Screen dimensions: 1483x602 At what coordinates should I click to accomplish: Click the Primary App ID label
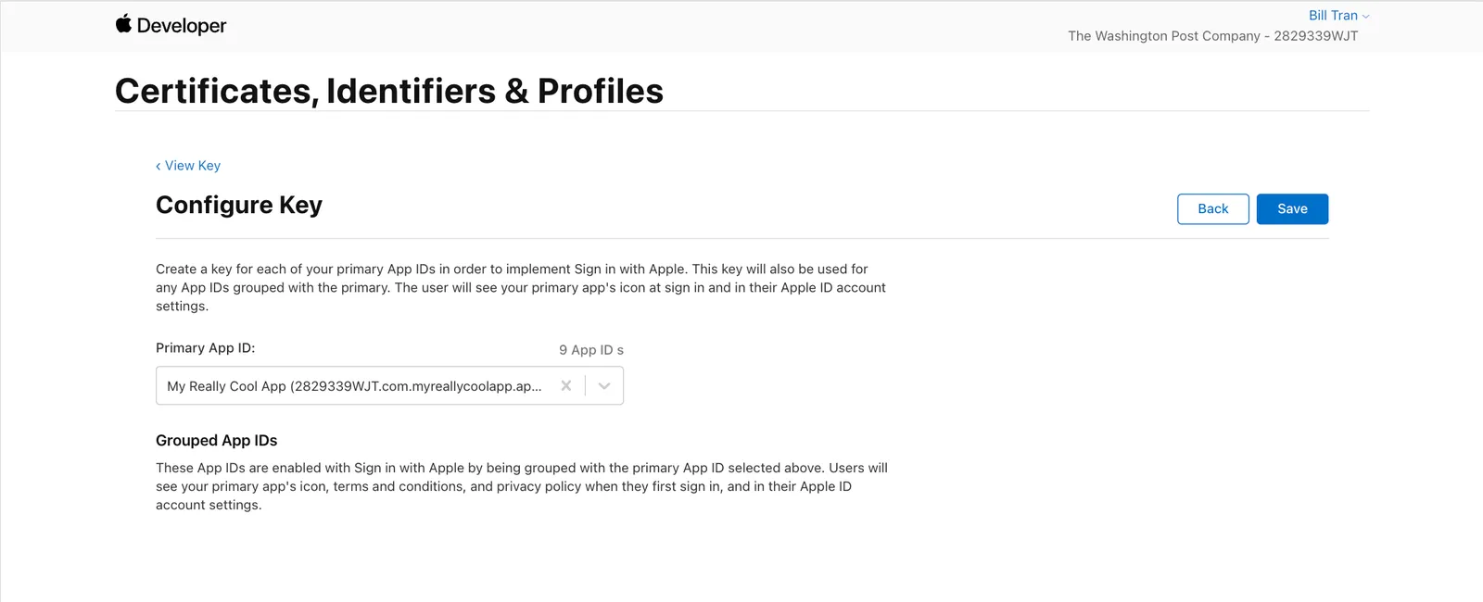pos(206,348)
